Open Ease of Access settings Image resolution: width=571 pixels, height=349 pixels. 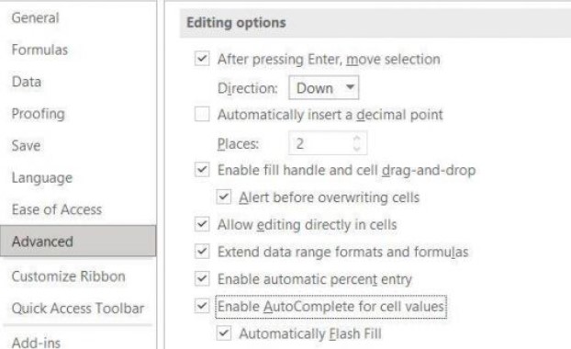pos(57,209)
